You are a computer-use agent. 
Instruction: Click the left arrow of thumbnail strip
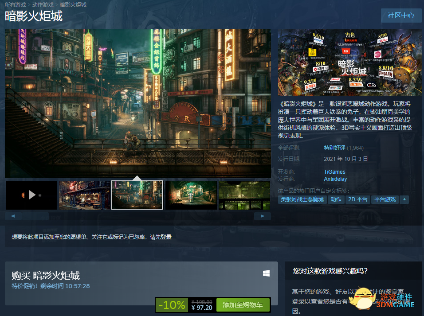[13, 216]
